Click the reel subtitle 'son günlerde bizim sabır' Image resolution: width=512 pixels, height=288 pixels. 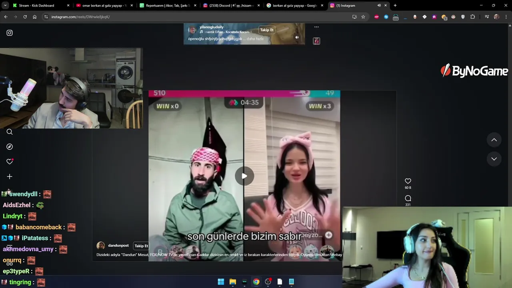244,236
